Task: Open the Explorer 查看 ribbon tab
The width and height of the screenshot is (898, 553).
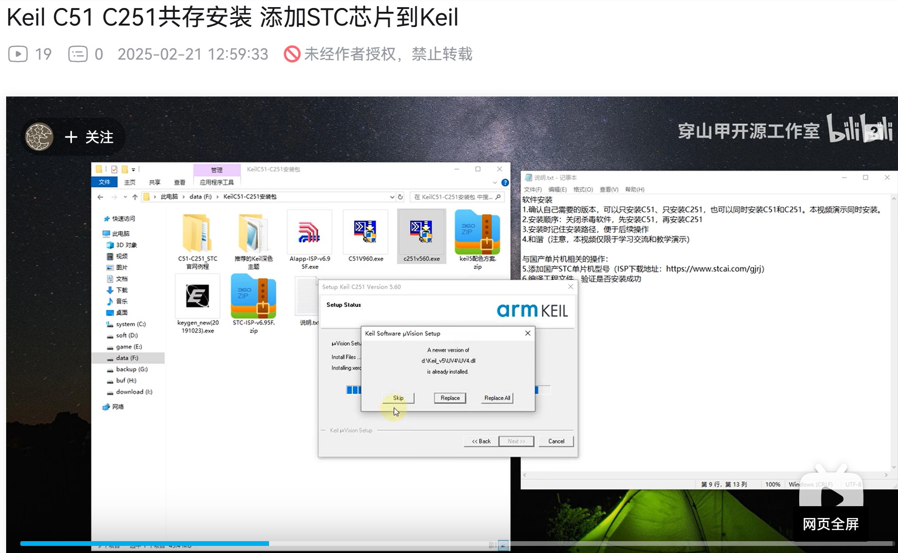Action: tap(179, 182)
